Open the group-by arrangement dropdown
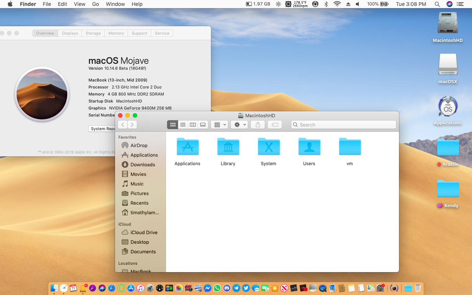 [219, 125]
